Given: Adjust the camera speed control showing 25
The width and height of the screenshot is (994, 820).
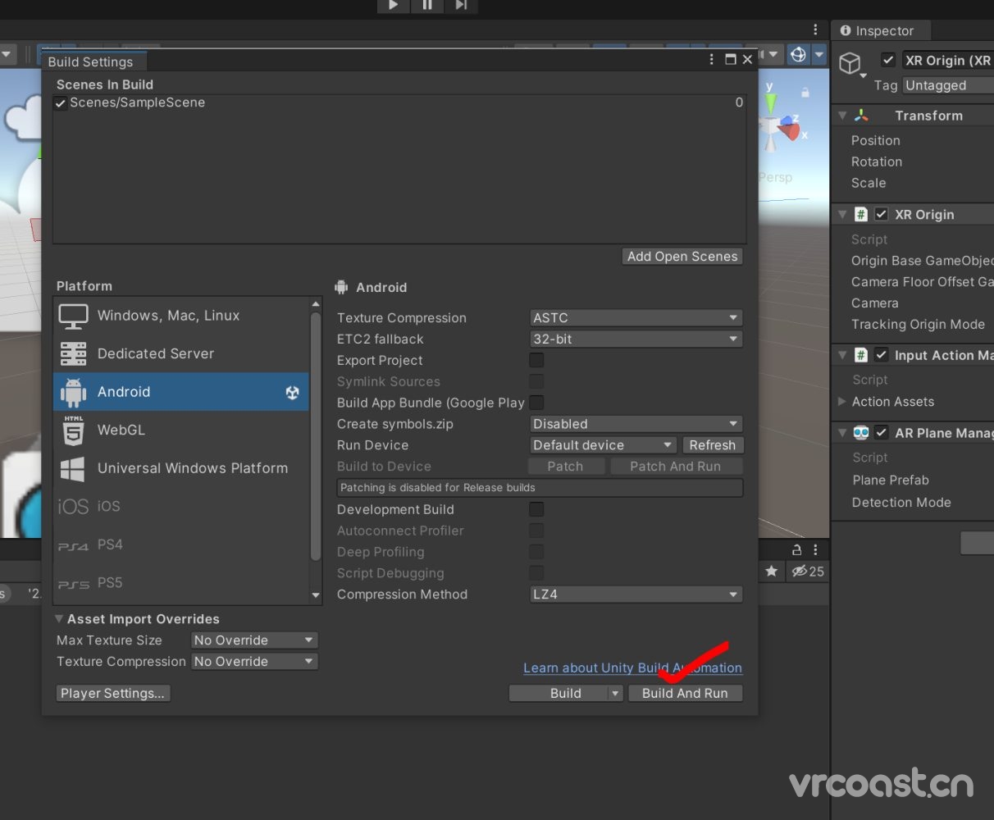Looking at the screenshot, I should click(x=807, y=572).
